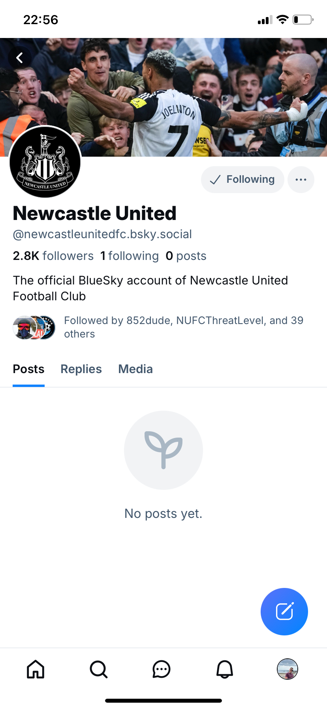The image size is (327, 709).
Task: Toggle the Following button to unfollow
Action: tap(242, 180)
